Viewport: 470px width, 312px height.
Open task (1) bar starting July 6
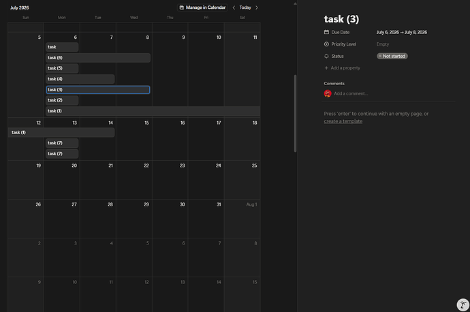point(153,111)
